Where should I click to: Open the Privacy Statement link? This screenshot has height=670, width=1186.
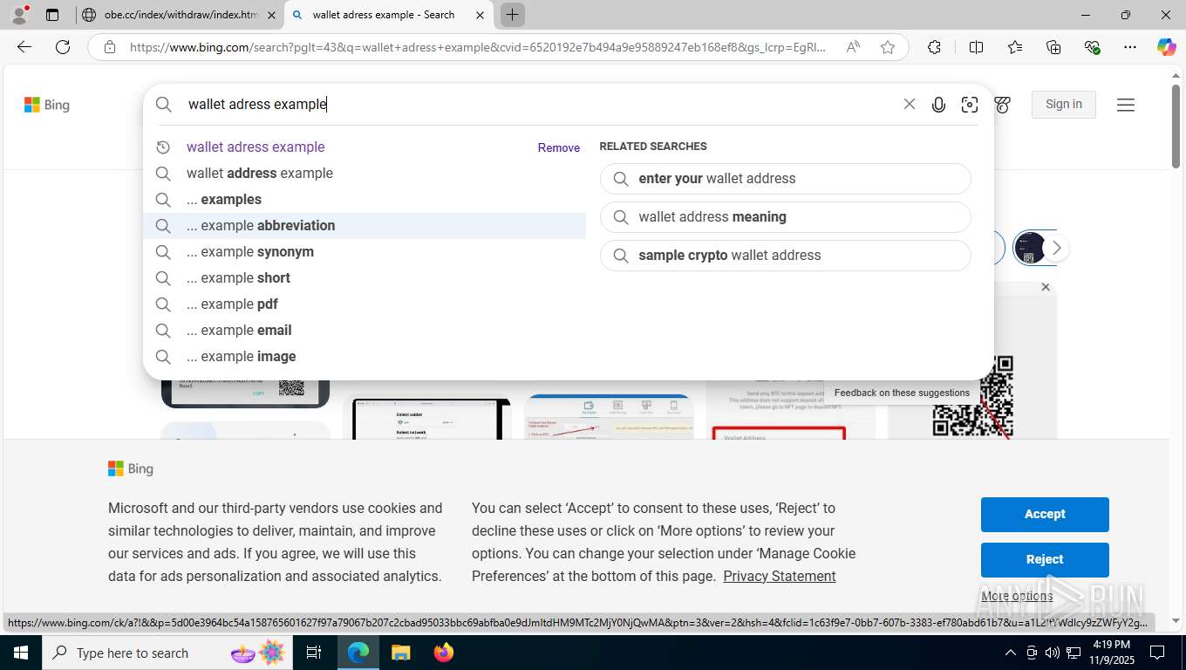click(x=779, y=577)
